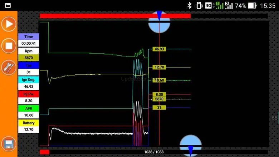The height and width of the screenshot is (157, 279).
Task: Start log playback with the play button
Action: point(9,24)
